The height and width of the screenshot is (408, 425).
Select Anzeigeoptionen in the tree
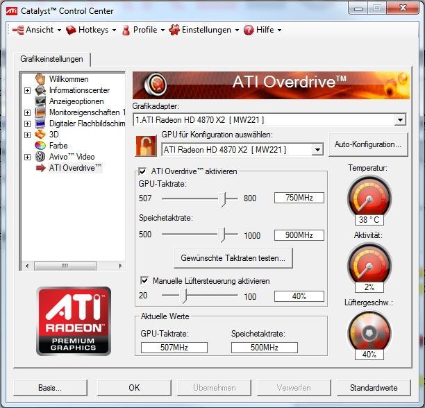pos(76,101)
